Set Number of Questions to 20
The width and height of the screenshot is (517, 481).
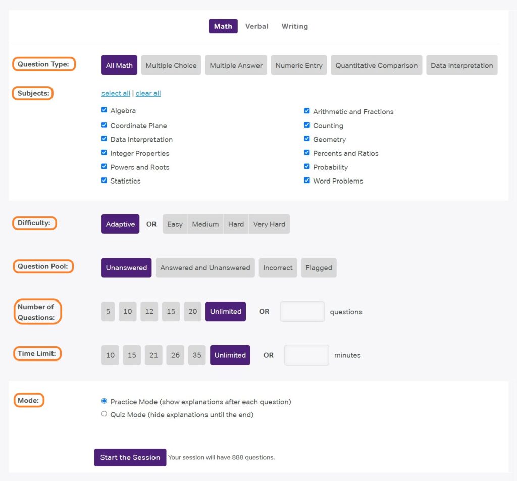click(x=192, y=312)
